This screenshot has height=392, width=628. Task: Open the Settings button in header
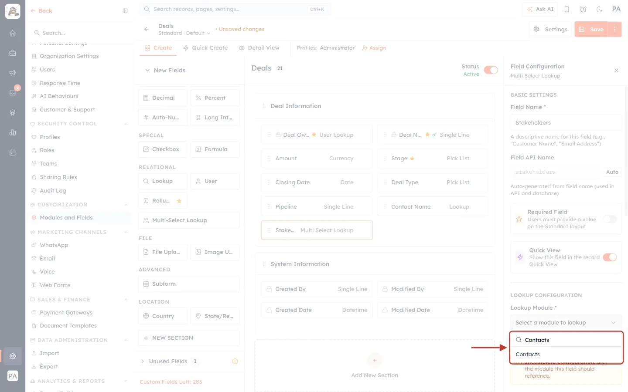click(550, 29)
